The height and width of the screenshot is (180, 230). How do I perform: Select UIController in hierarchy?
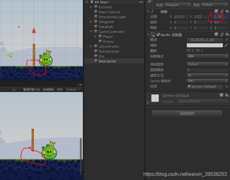(x=109, y=46)
